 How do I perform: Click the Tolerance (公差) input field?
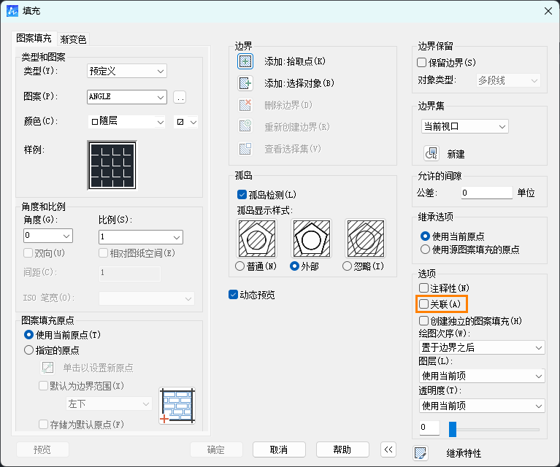[487, 193]
